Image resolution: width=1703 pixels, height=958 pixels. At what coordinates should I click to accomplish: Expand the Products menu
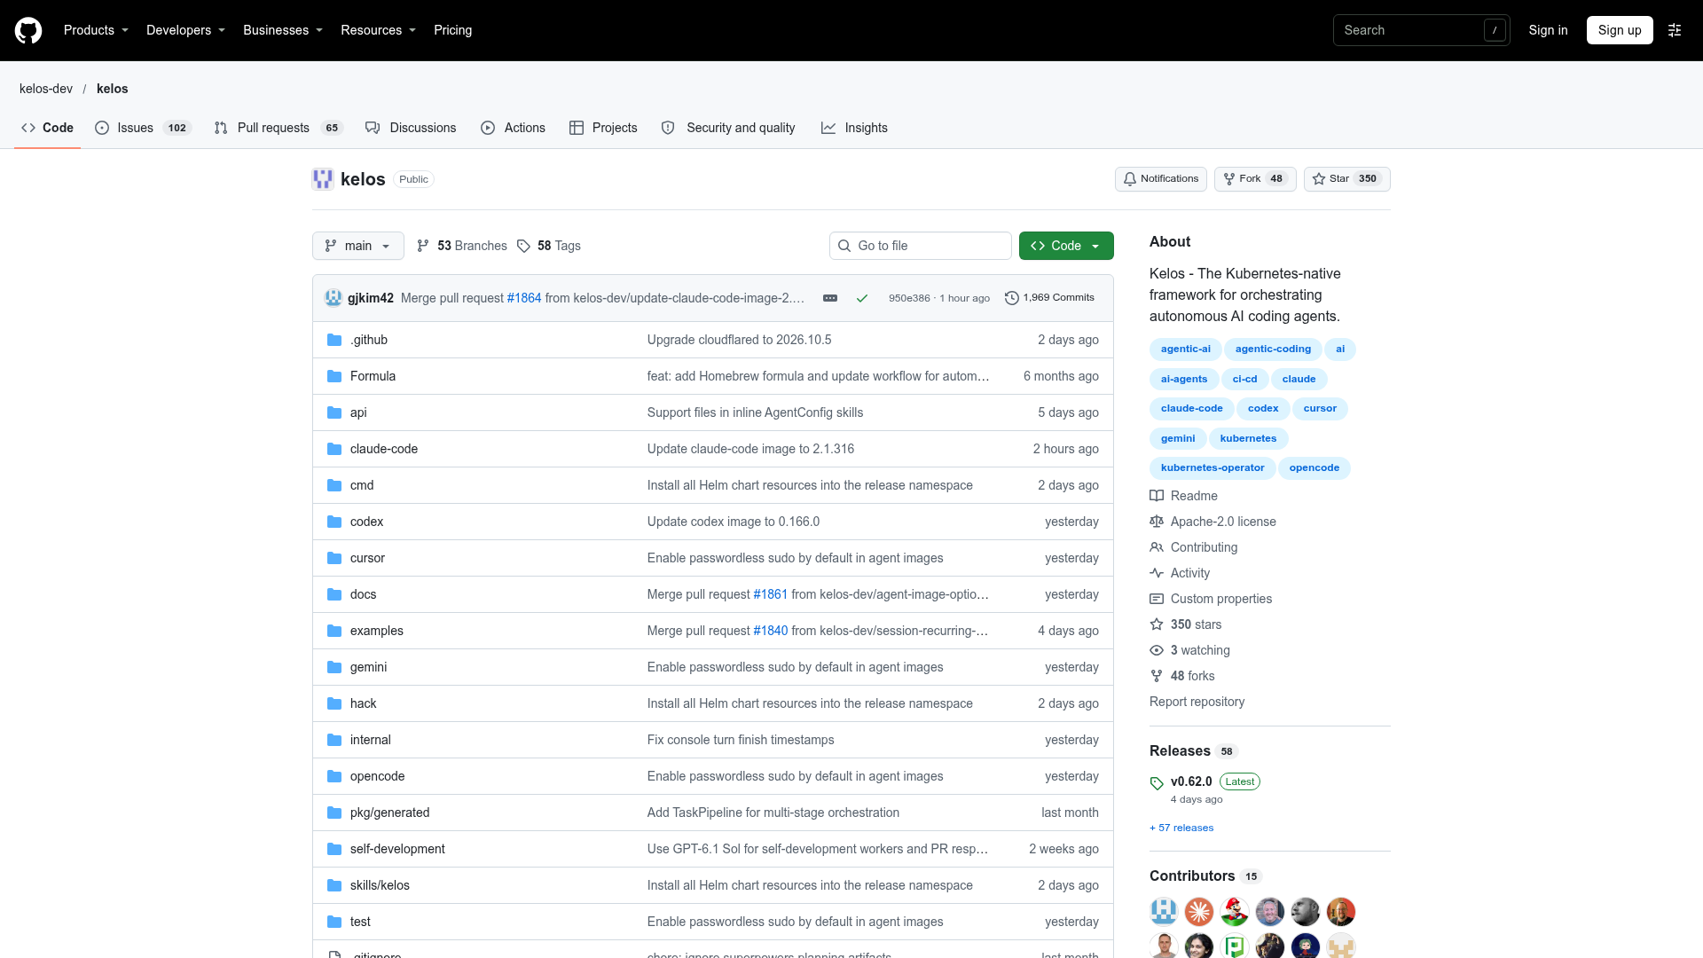click(96, 30)
